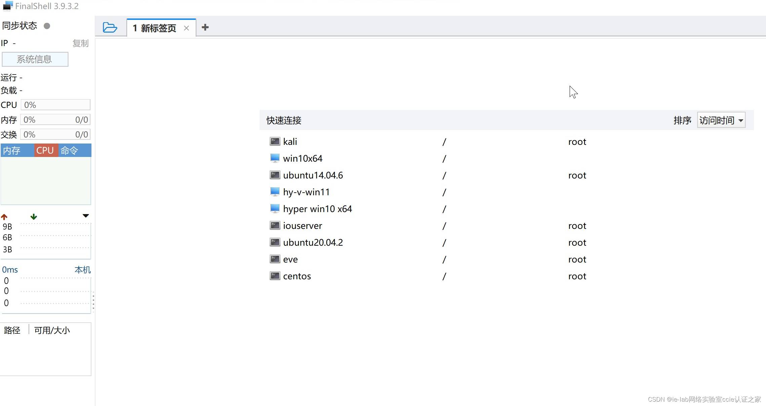Click the FinalShell app icon in title
Screen dimensions: 766x406
tap(8, 6)
